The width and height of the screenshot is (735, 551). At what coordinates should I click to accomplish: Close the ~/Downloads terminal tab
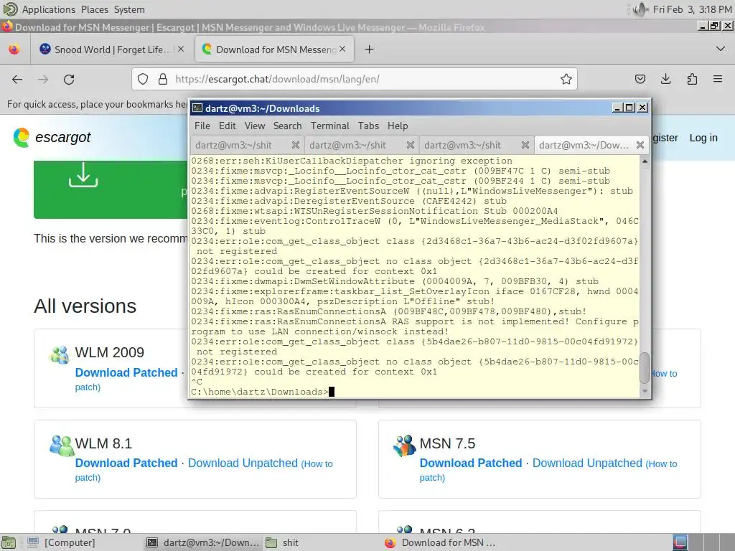(x=640, y=145)
